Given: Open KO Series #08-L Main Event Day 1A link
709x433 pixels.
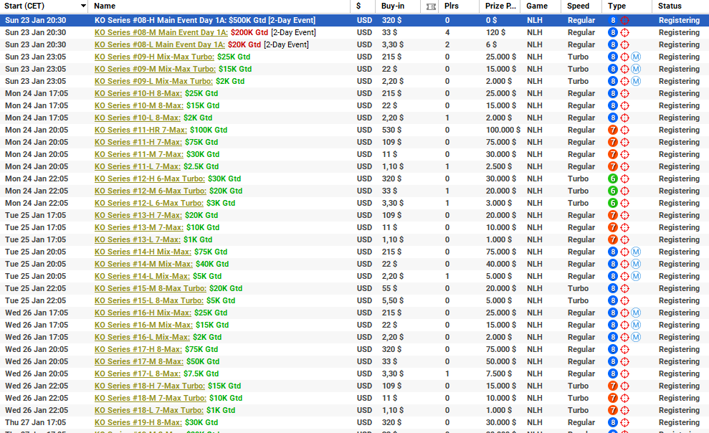Looking at the screenshot, I should (160, 44).
